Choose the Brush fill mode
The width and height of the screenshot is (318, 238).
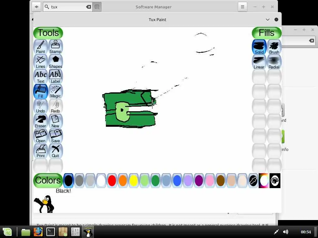coord(274,47)
